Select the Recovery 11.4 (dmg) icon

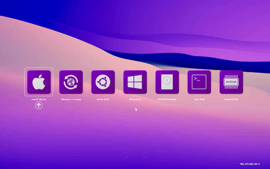[71, 82]
